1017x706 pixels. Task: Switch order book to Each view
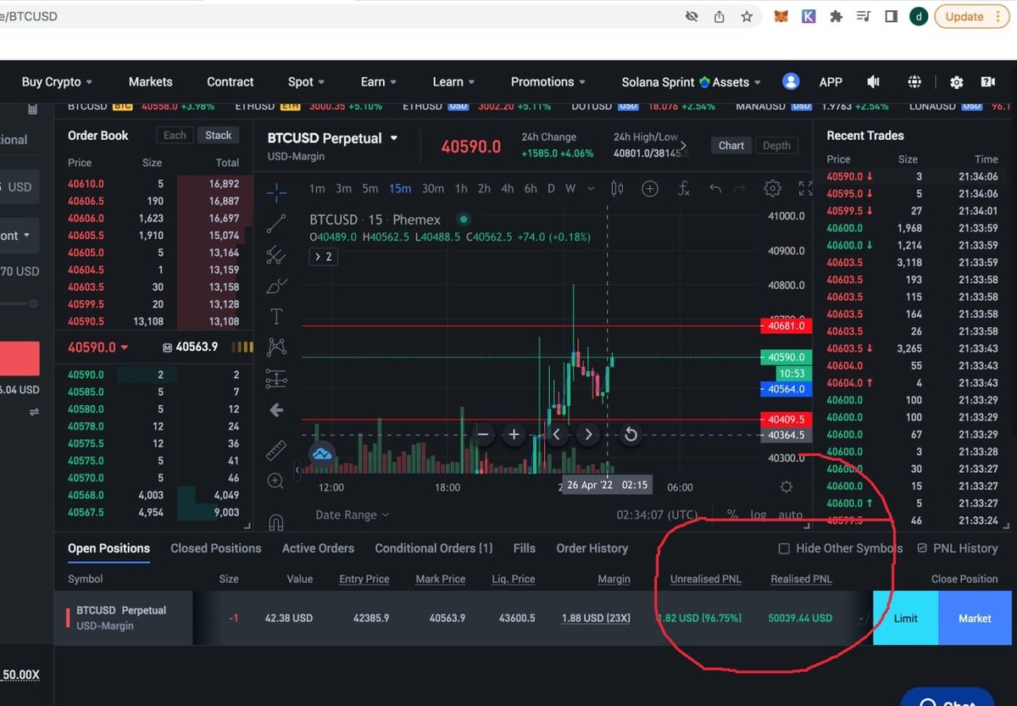(175, 136)
